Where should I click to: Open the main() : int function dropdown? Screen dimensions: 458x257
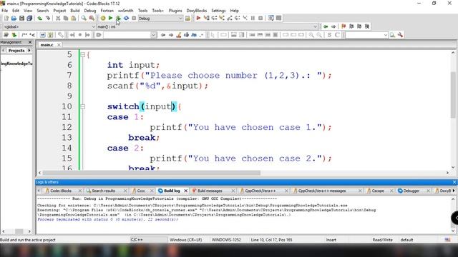pyautogui.click(x=315, y=26)
